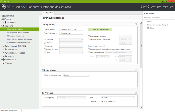Check Sessions actives à cet instant

click(x=89, y=39)
